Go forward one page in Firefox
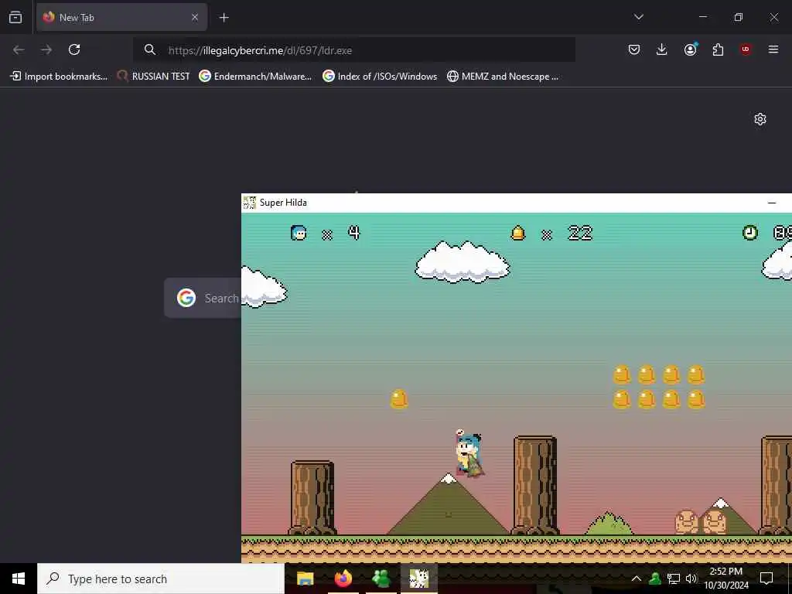 coord(46,49)
